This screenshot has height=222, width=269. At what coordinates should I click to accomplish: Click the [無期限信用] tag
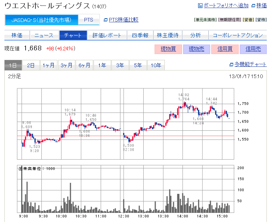click(x=230, y=20)
